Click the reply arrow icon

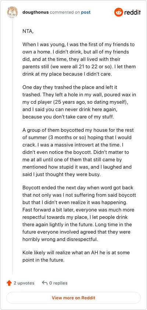pyautogui.click(x=45, y=283)
